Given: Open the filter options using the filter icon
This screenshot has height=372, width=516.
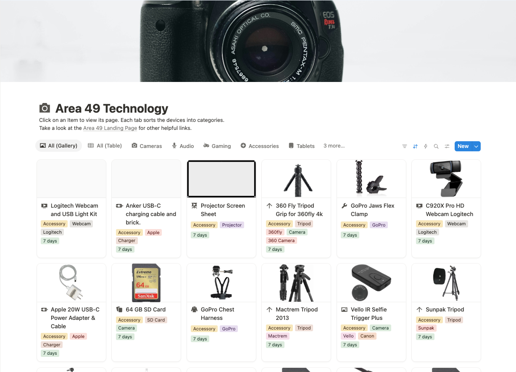Looking at the screenshot, I should 404,146.
